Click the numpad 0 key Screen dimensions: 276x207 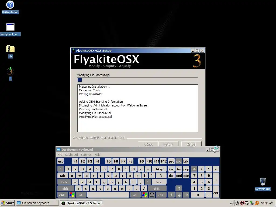pyautogui.click(x=198, y=195)
